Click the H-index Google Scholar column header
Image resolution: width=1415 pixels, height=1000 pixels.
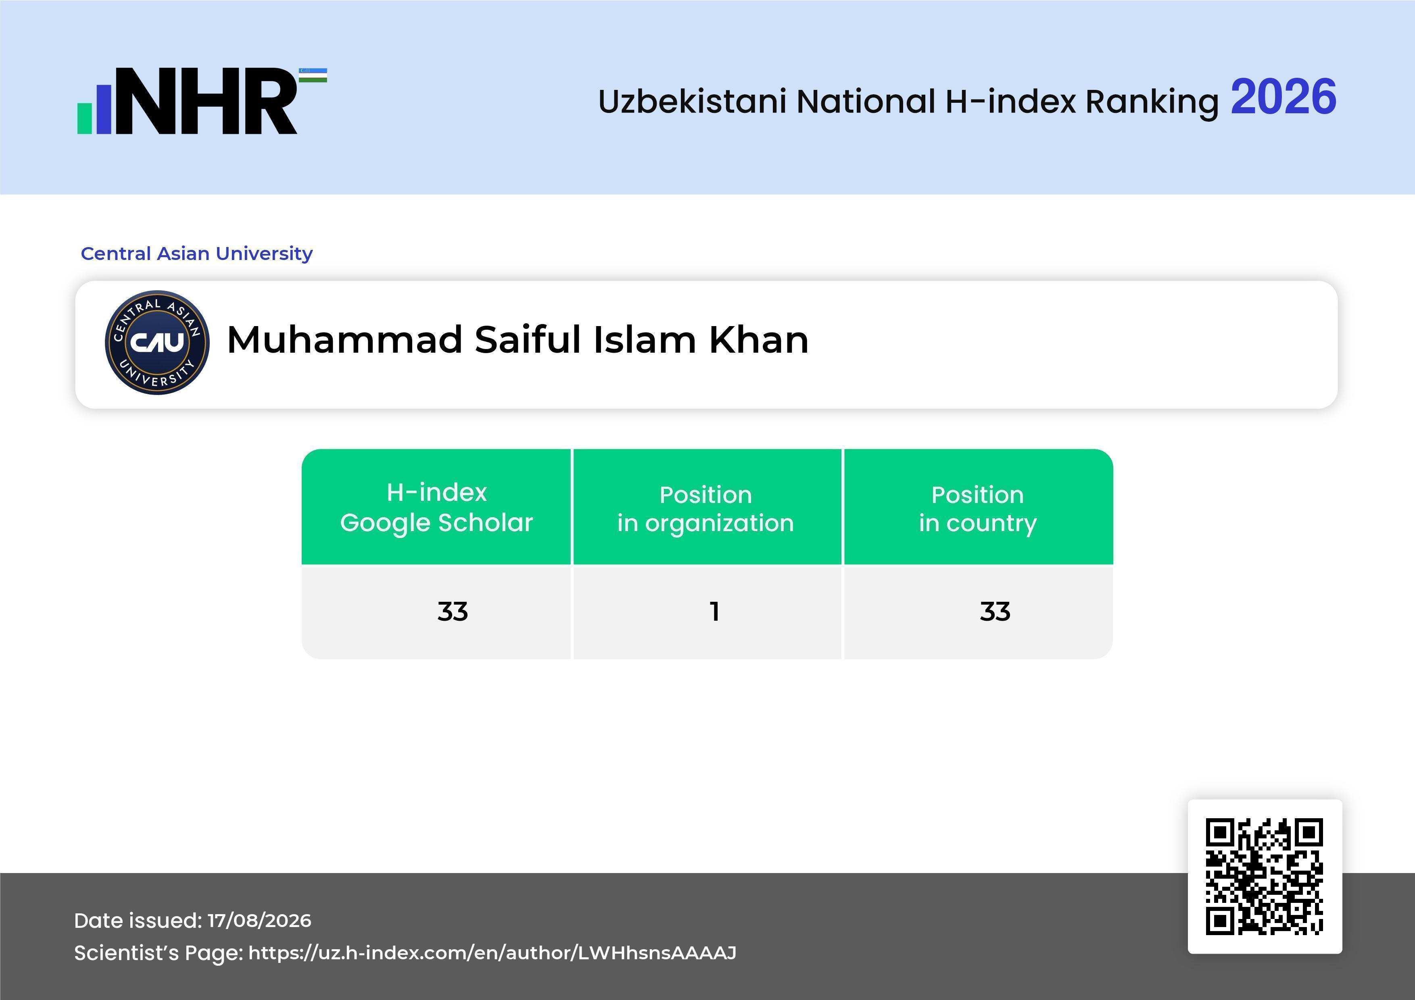click(436, 507)
